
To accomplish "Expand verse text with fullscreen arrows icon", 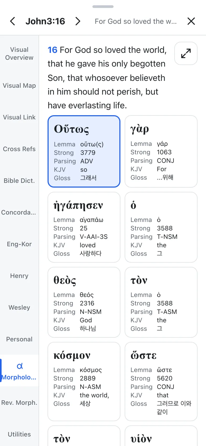I will click(x=186, y=53).
